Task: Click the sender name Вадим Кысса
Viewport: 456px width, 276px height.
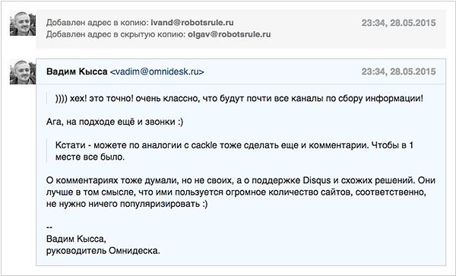Action: coord(77,71)
